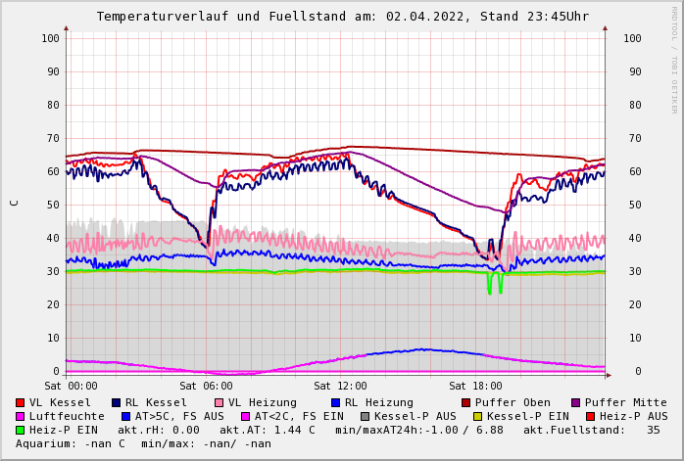Click the purple Puffer Mitte legend swatch
Screen dimensions: 684x461
tap(576, 403)
